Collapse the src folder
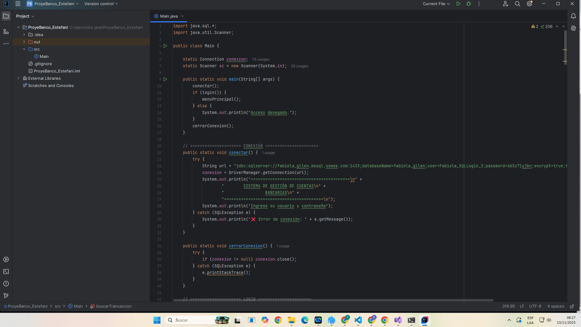Screen dimensions: 581x327 pyautogui.click(x=24, y=49)
